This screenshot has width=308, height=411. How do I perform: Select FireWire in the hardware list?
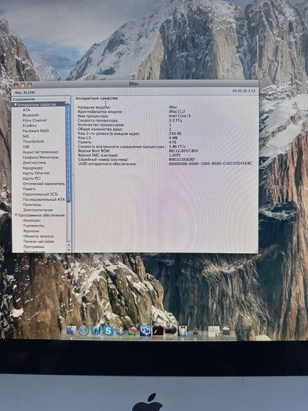click(30, 126)
